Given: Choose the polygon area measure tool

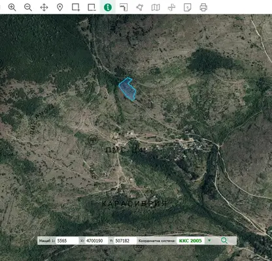Looking at the screenshot, I should 139,7.
